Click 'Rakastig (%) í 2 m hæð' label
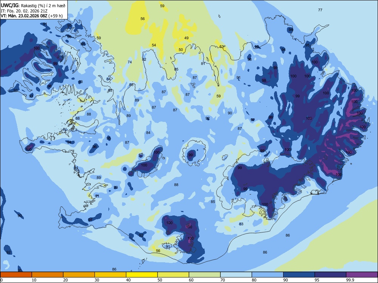The height and width of the screenshot is (283, 378). pos(43,5)
